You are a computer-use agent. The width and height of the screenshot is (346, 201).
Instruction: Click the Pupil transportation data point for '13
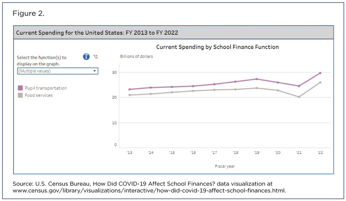click(x=130, y=89)
